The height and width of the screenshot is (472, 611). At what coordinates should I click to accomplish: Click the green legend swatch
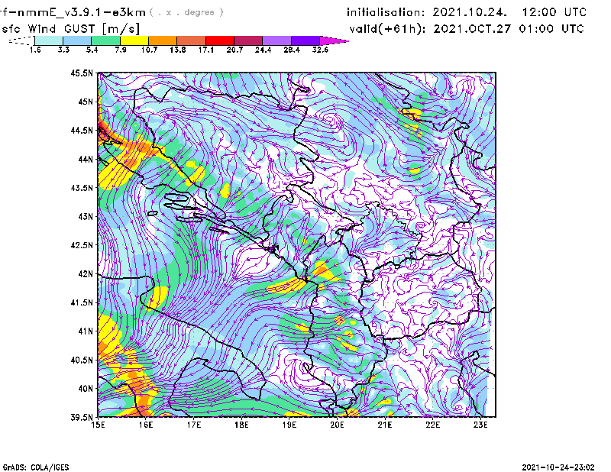105,40
